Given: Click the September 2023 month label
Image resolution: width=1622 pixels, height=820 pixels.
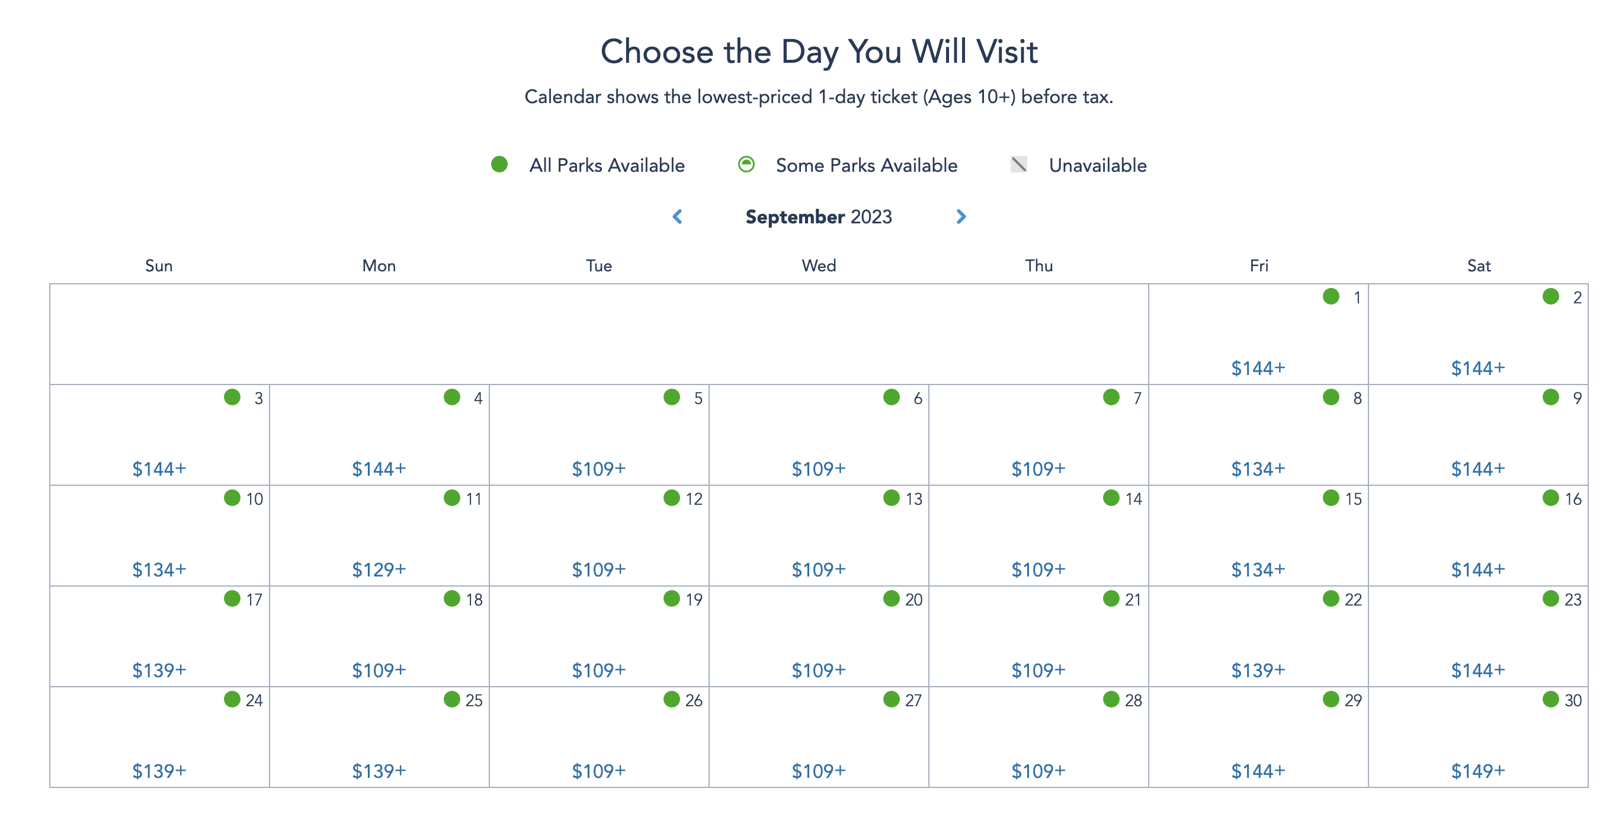Looking at the screenshot, I should pyautogui.click(x=818, y=217).
